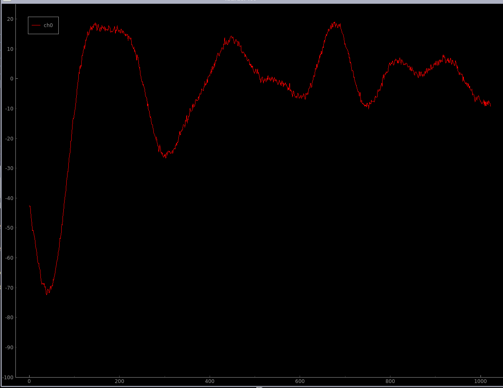Click the 400 tick on X axis

point(210,381)
